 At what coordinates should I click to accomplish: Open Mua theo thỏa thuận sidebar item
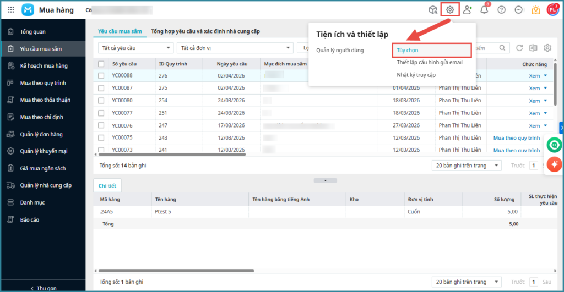click(x=43, y=100)
